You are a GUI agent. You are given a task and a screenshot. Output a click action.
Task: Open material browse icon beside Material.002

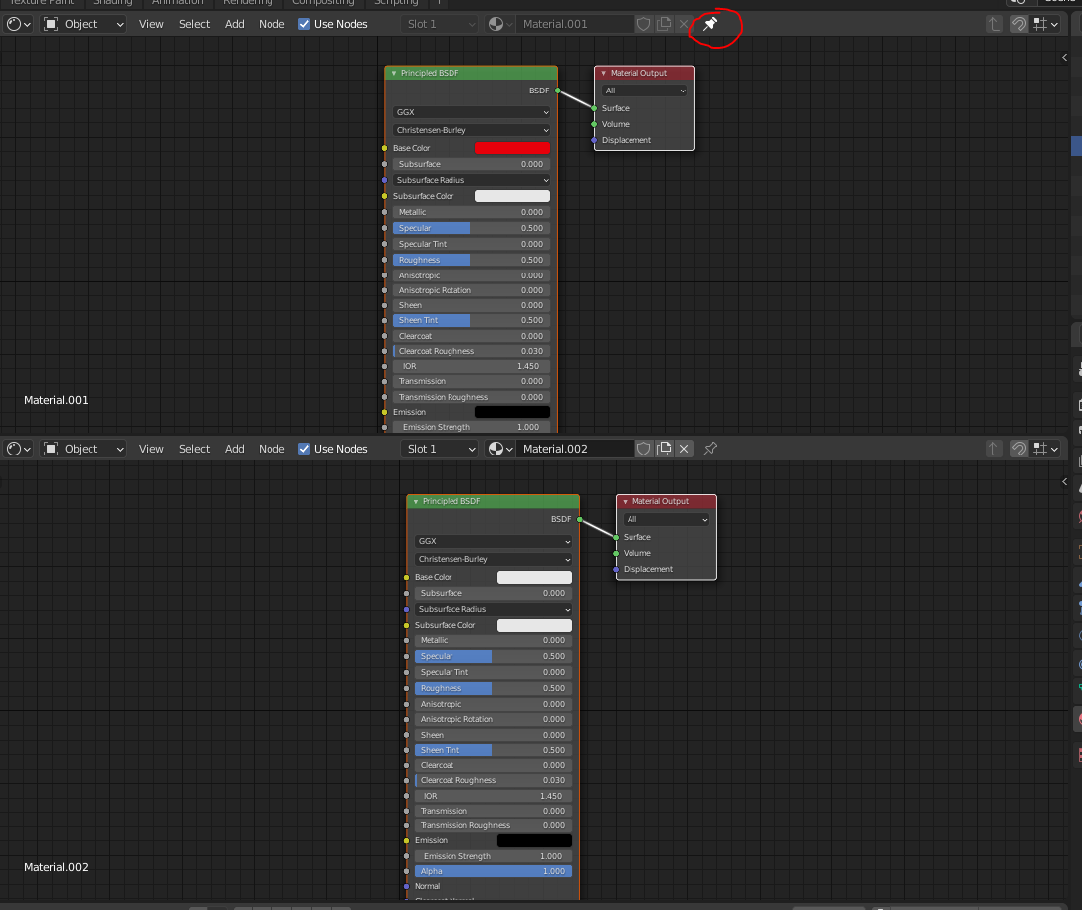click(x=501, y=449)
